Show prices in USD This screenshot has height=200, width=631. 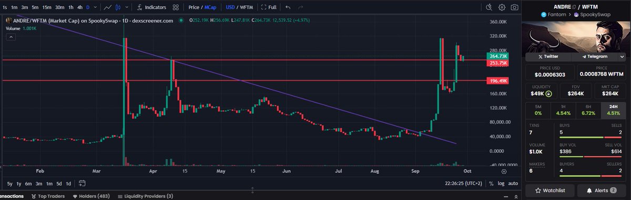tap(230, 7)
